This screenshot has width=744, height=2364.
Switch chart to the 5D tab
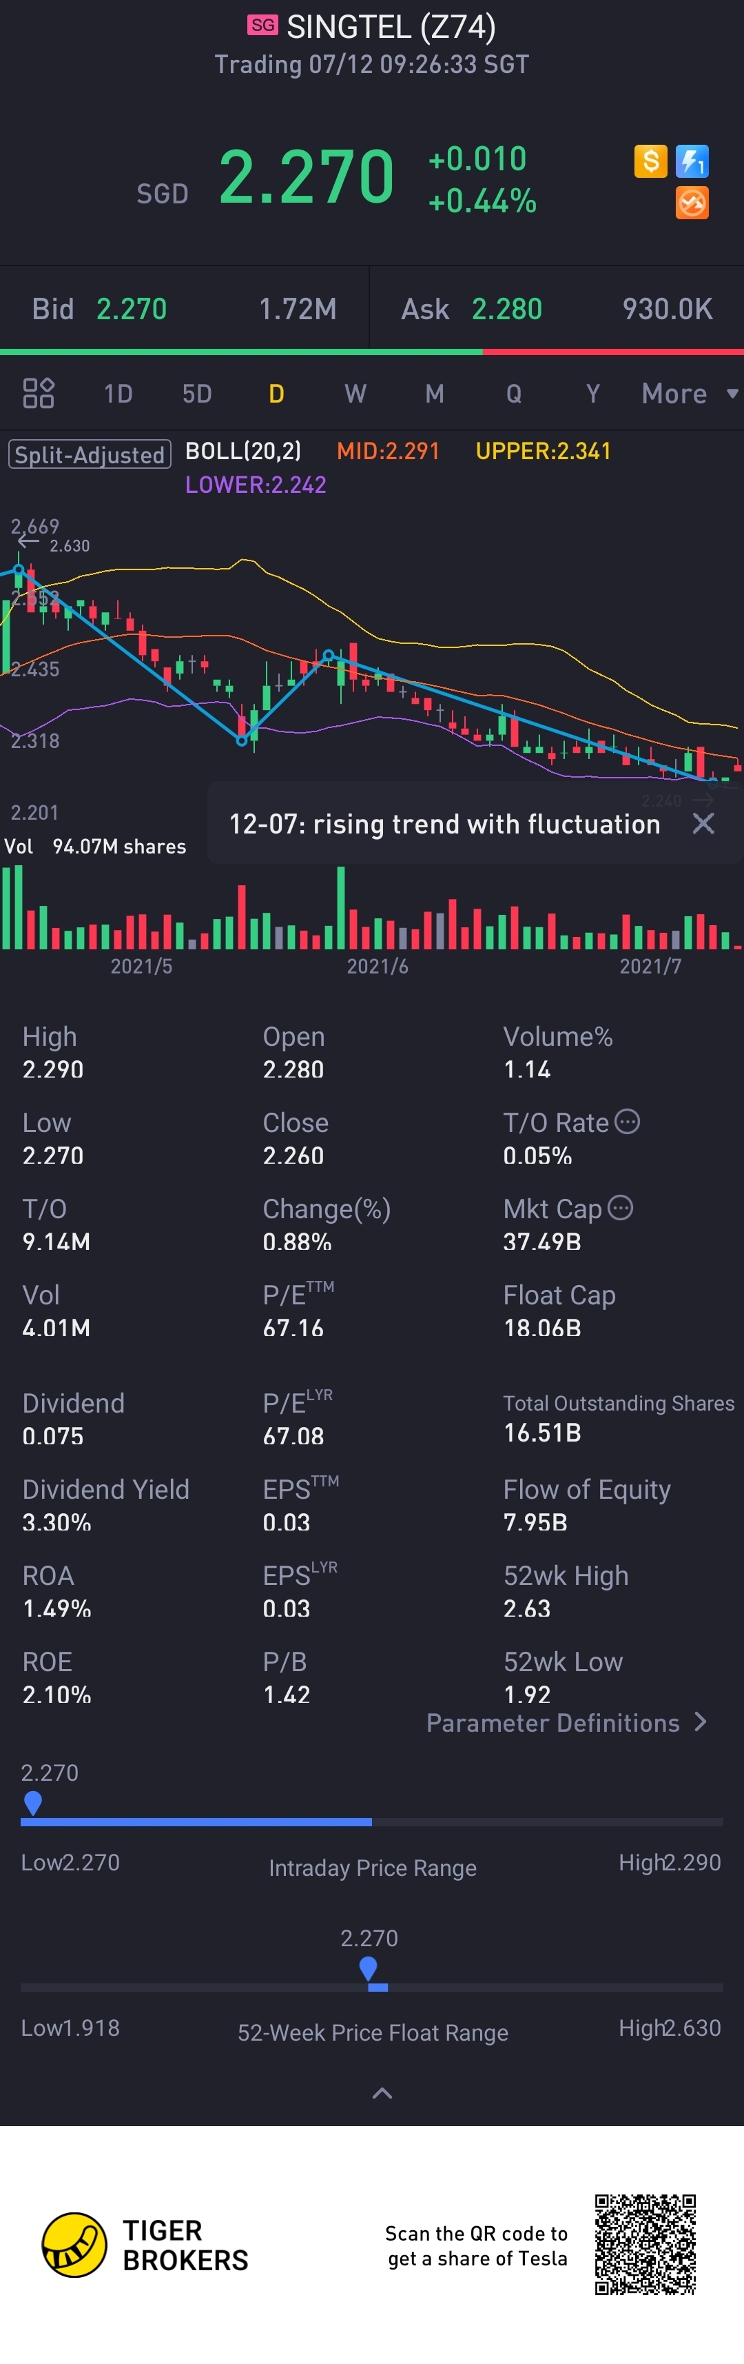(x=197, y=394)
